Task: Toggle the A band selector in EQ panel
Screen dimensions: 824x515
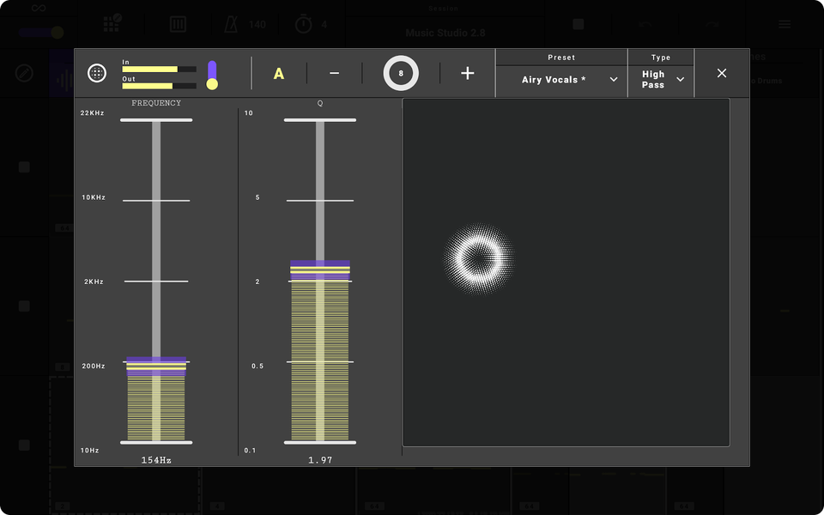Action: (x=278, y=73)
